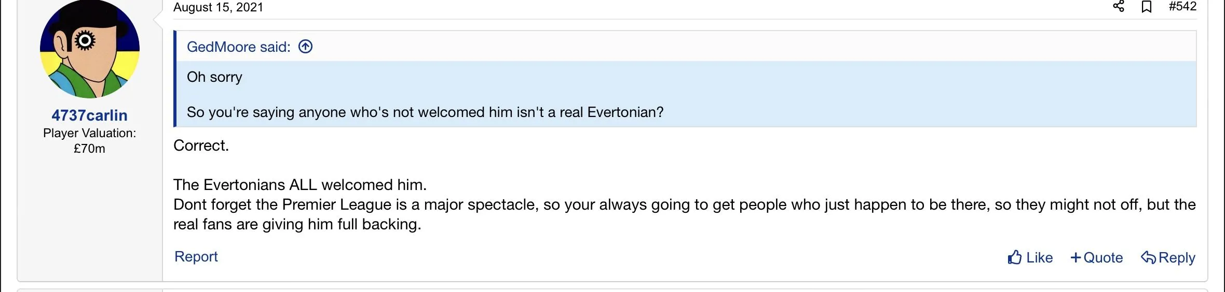Image resolution: width=1225 pixels, height=292 pixels.
Task: Click the "GedMoore said:" quote header
Action: 238,47
